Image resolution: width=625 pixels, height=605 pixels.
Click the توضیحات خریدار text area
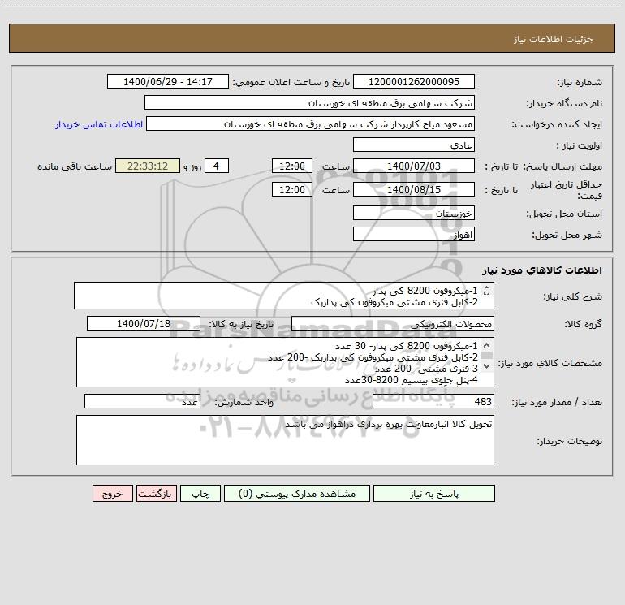(x=285, y=440)
